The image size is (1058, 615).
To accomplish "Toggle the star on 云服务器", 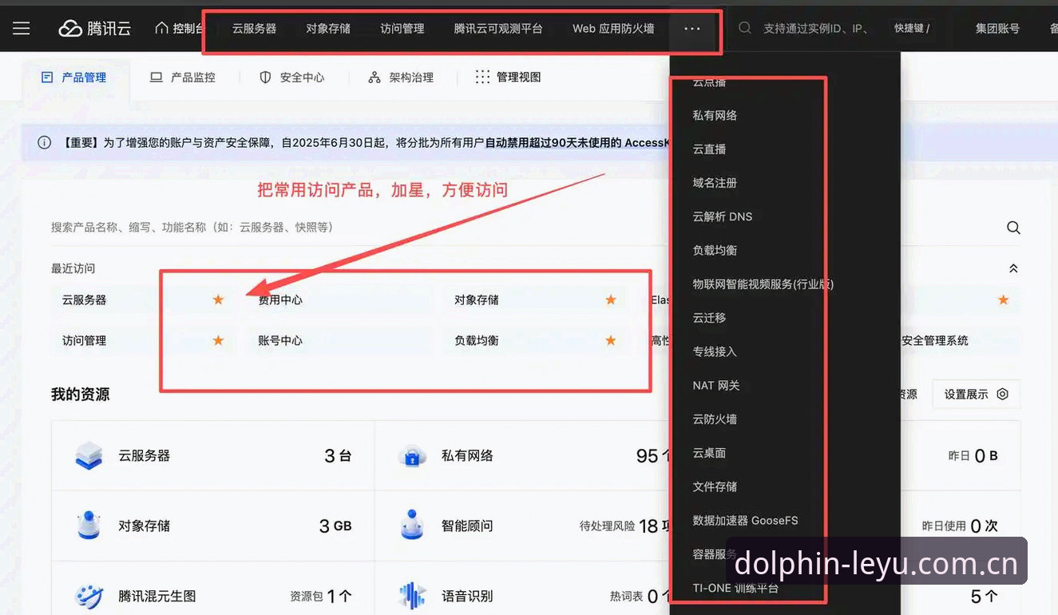I will pos(218,300).
